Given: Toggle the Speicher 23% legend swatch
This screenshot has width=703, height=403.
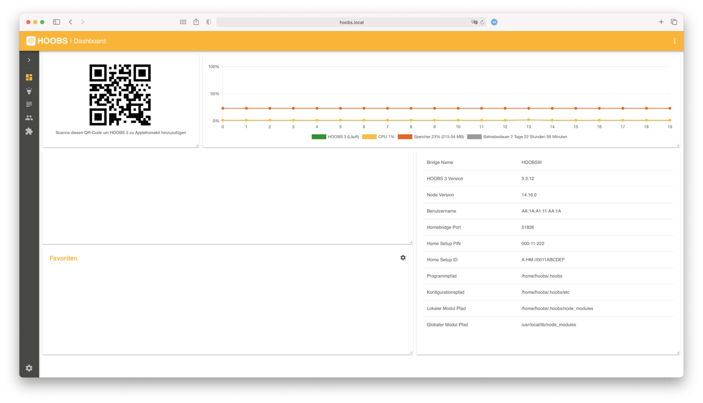Looking at the screenshot, I should click(405, 137).
